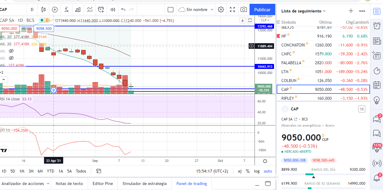Image resolution: width=383 pixels, height=190 pixels.
Task: Open the 'Notas de texto' tab
Action: coord(70,183)
